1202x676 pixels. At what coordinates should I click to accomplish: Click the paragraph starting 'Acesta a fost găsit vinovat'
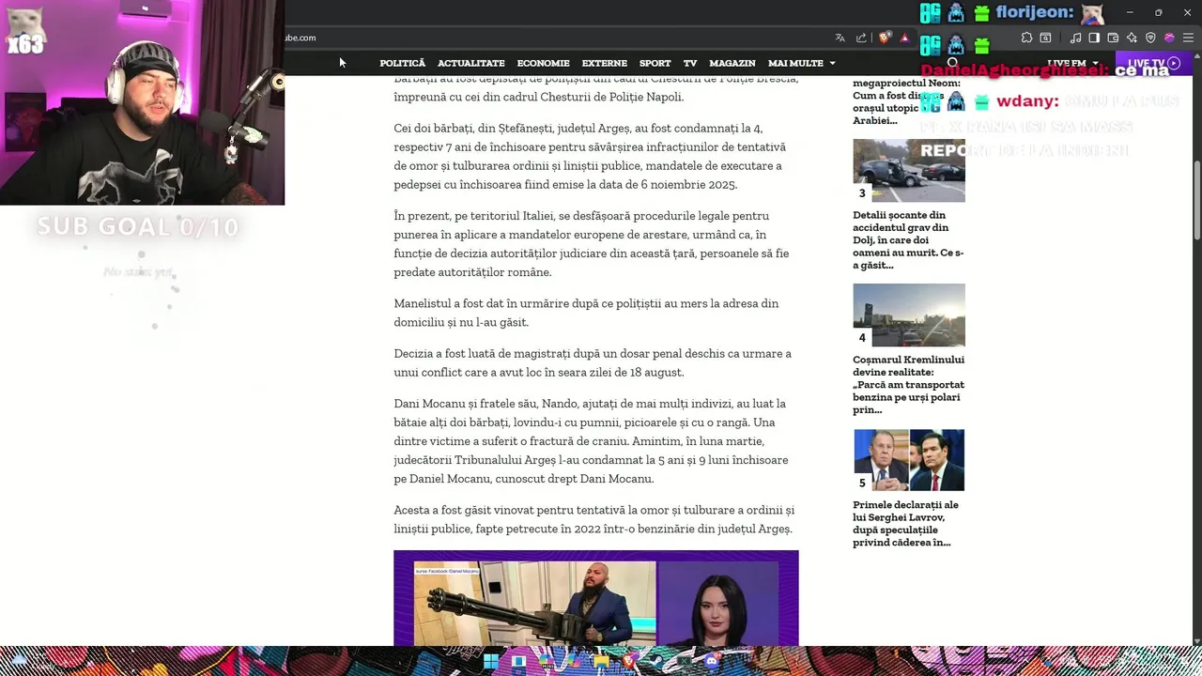pos(593,519)
